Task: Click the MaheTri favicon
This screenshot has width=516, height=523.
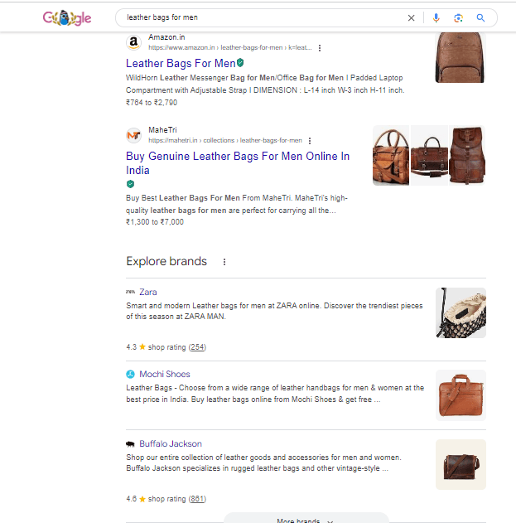Action: click(133, 135)
